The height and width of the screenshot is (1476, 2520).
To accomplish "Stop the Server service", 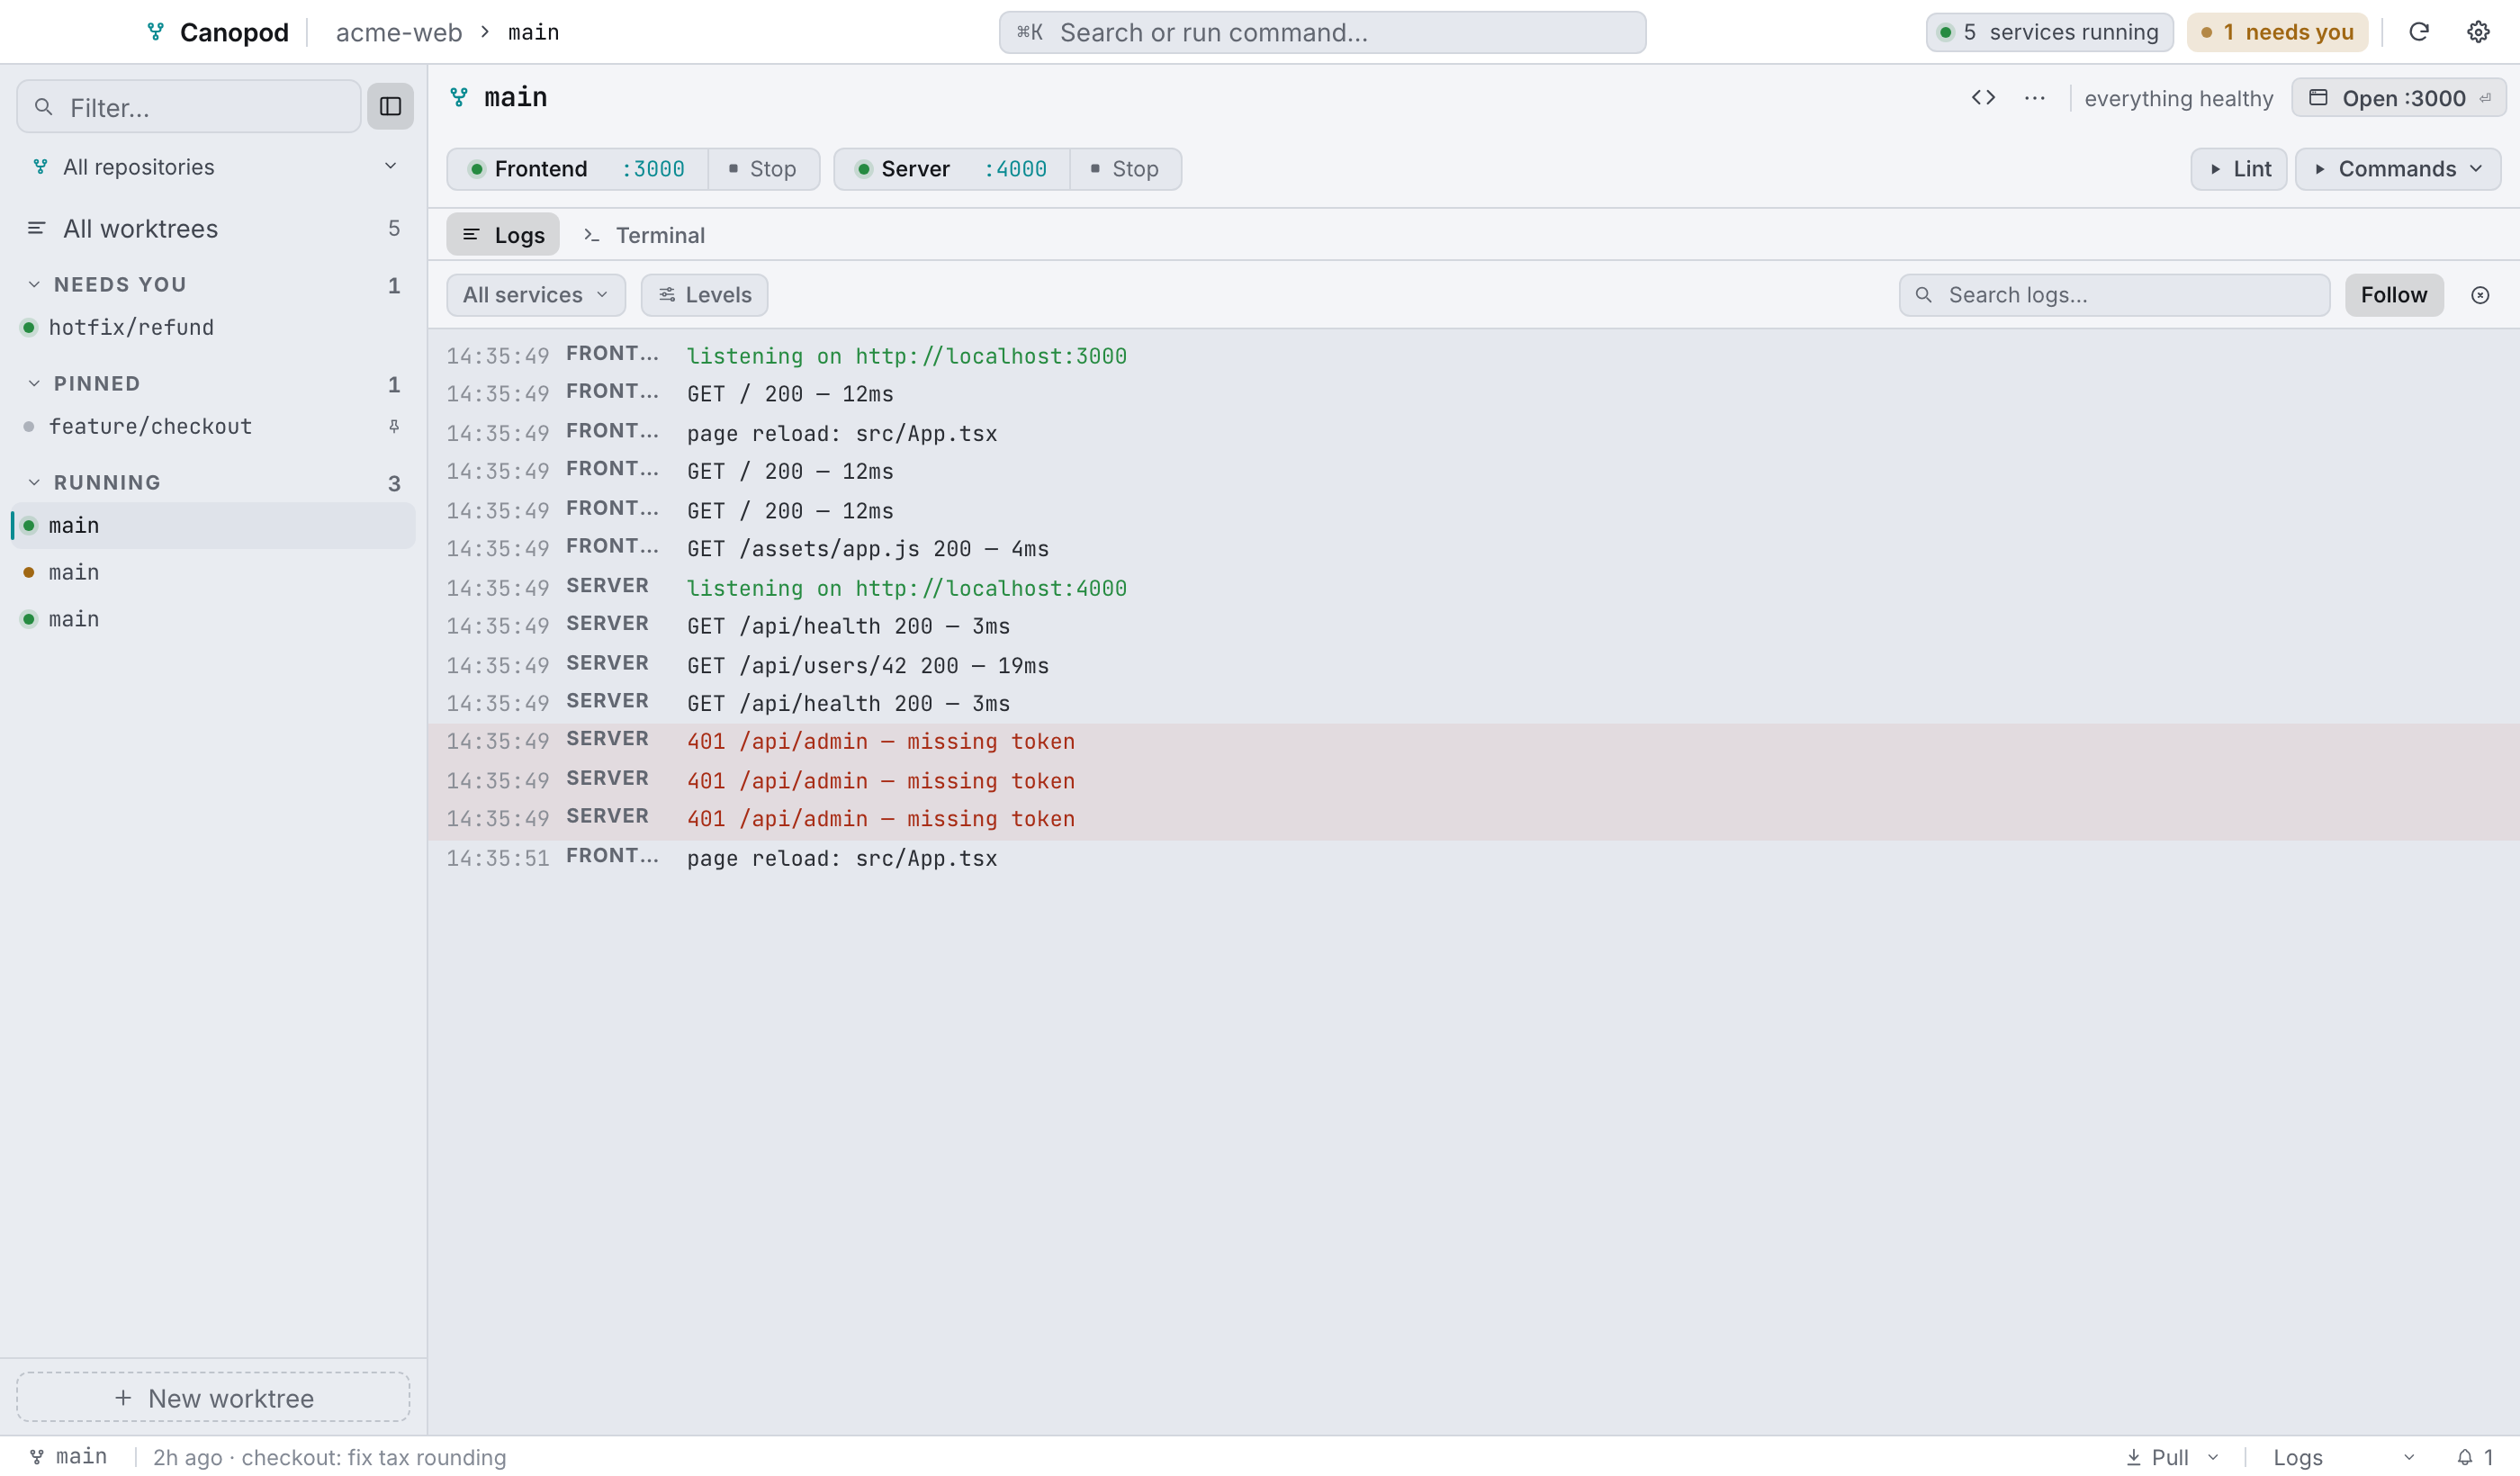I will click(1125, 169).
